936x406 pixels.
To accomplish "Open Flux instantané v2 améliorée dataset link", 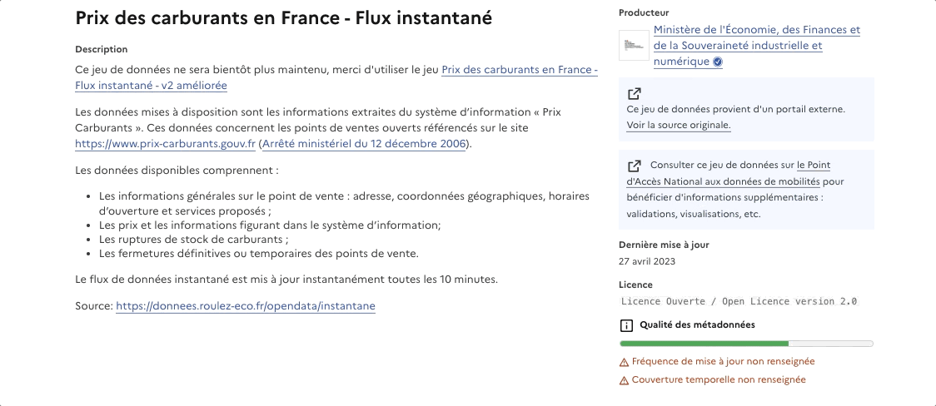I will [x=336, y=77].
